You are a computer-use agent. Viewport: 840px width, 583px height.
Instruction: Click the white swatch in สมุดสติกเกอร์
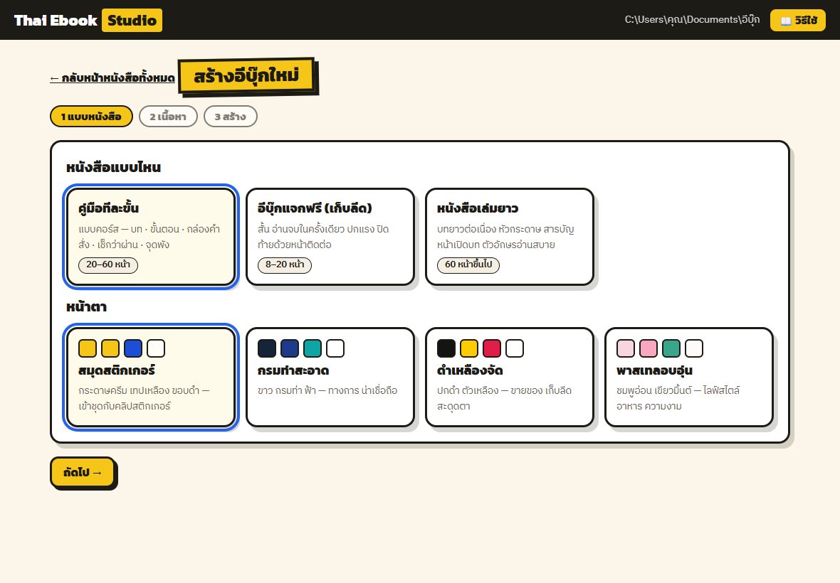156,348
